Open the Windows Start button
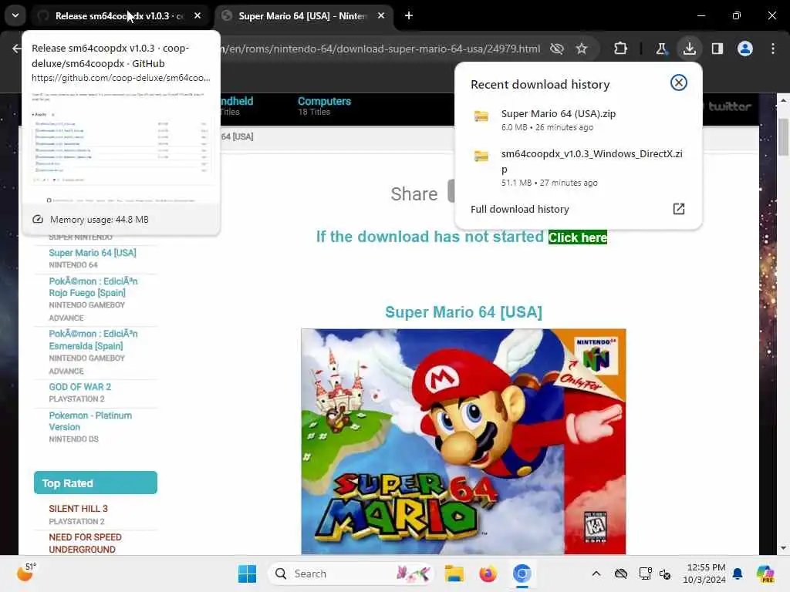 click(247, 573)
